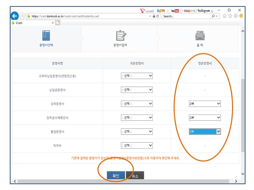The height and width of the screenshot is (190, 254).
Task: Open the Coupang shortcut in toolbar
Action: pos(189,11)
